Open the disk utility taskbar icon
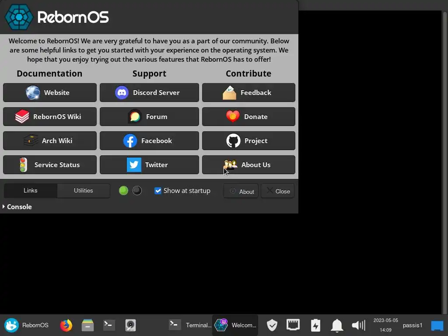Viewport: 448px width, 336px height. click(130, 325)
